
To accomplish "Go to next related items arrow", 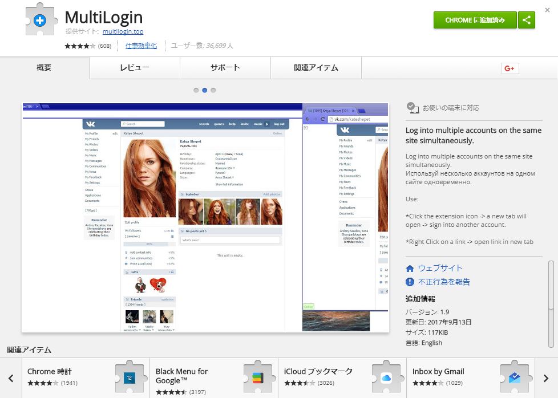I will 546,378.
